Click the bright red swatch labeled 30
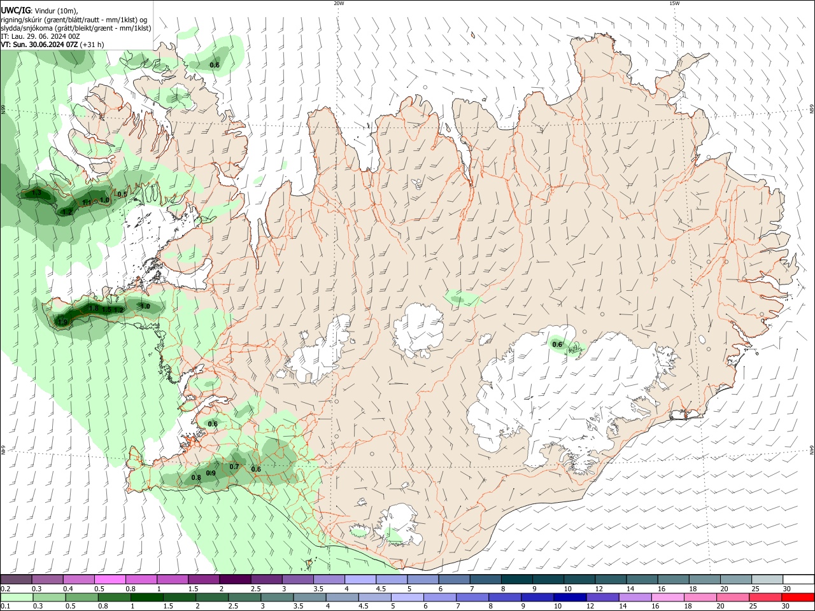Viewport: 815px width, 611px height. point(799,597)
